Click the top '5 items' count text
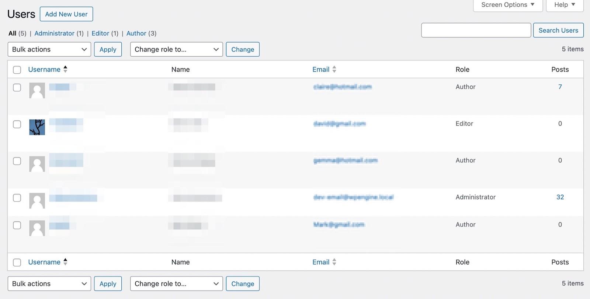Viewport: 590px width, 299px height. 573,49
